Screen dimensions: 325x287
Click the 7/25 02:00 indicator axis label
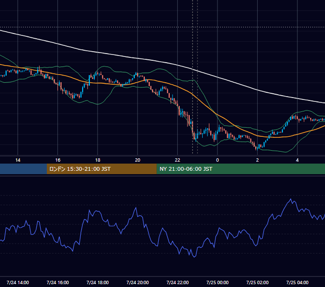(258, 282)
